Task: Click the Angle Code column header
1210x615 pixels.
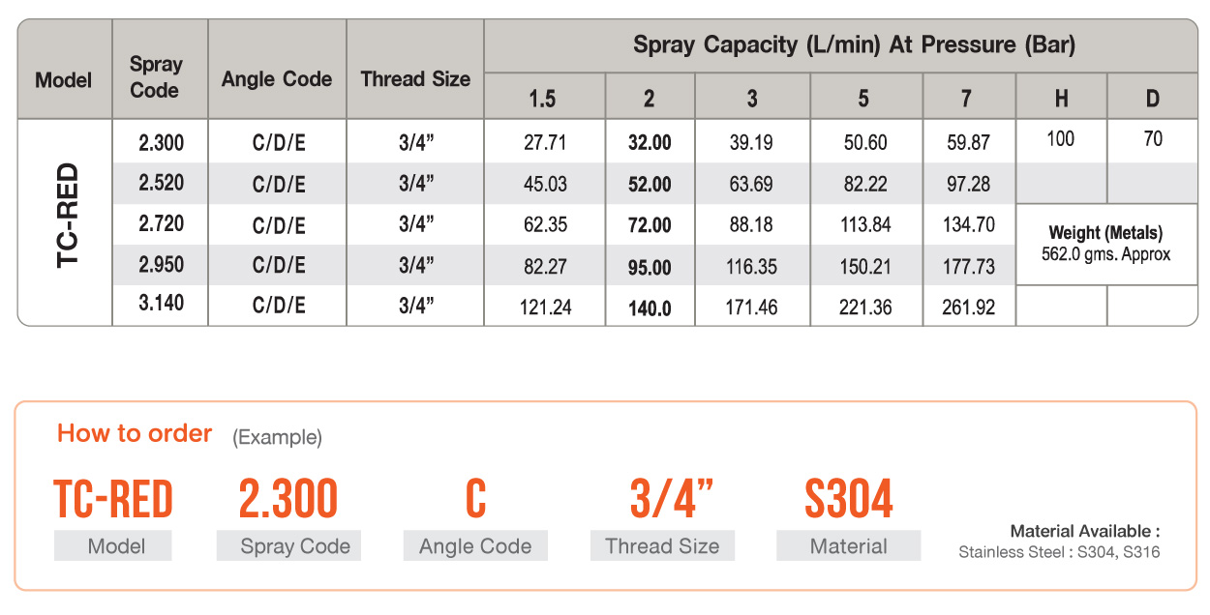Action: [x=277, y=78]
